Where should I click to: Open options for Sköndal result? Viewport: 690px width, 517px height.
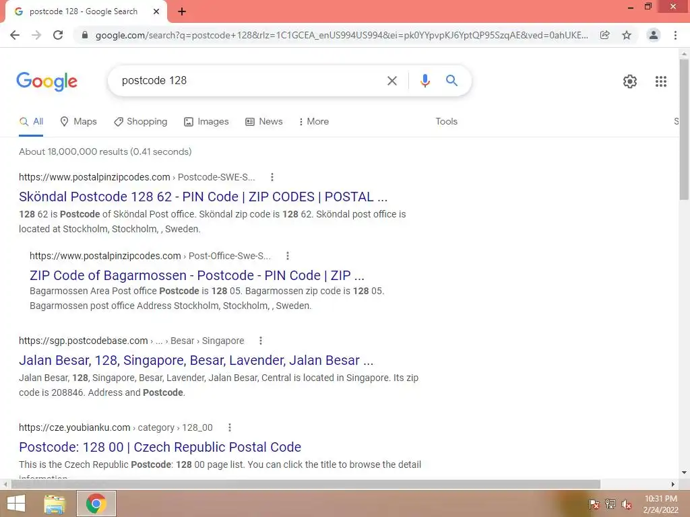[272, 177]
